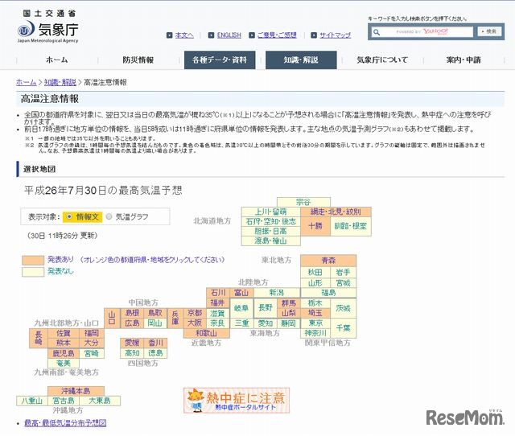The image size is (515, 436).
Task: Select 愛媛 prefecture cell
Action: [x=132, y=343]
